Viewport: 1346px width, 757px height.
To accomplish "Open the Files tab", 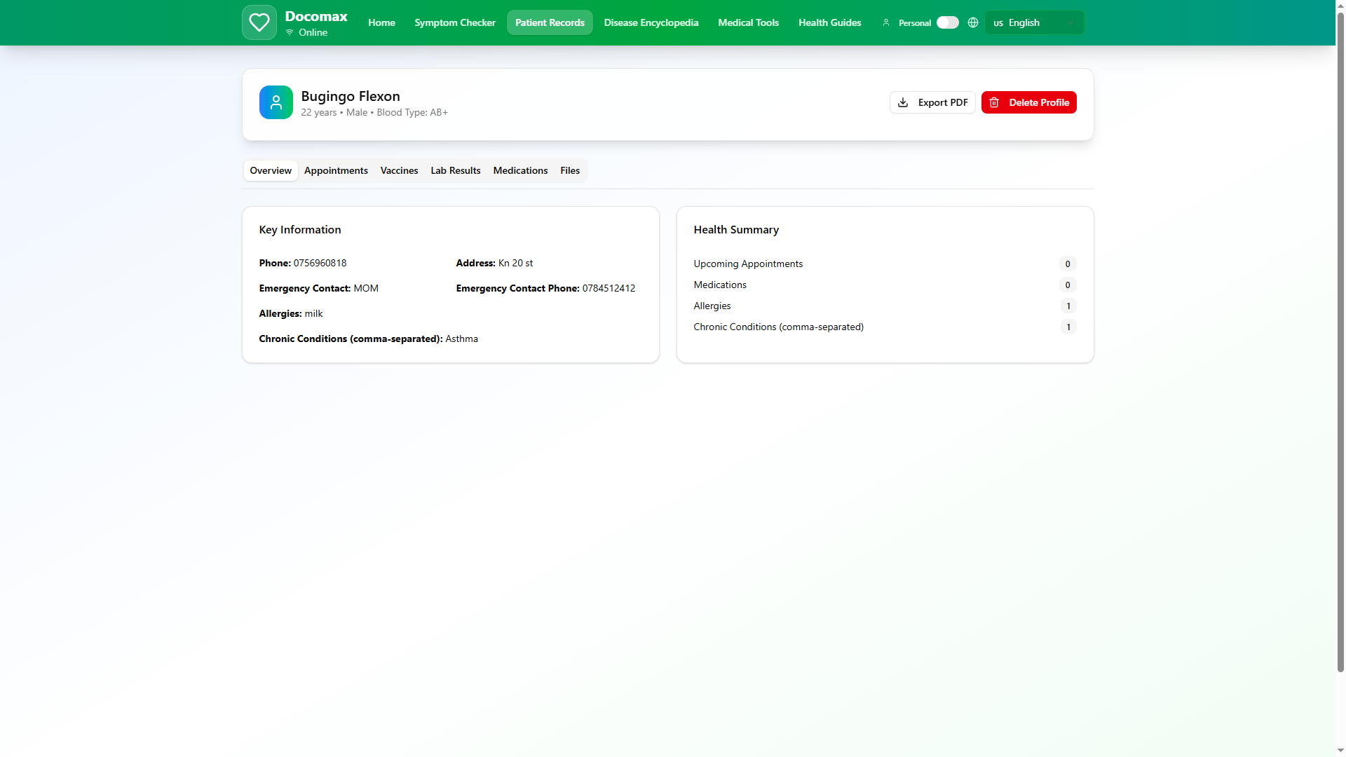I will click(569, 170).
